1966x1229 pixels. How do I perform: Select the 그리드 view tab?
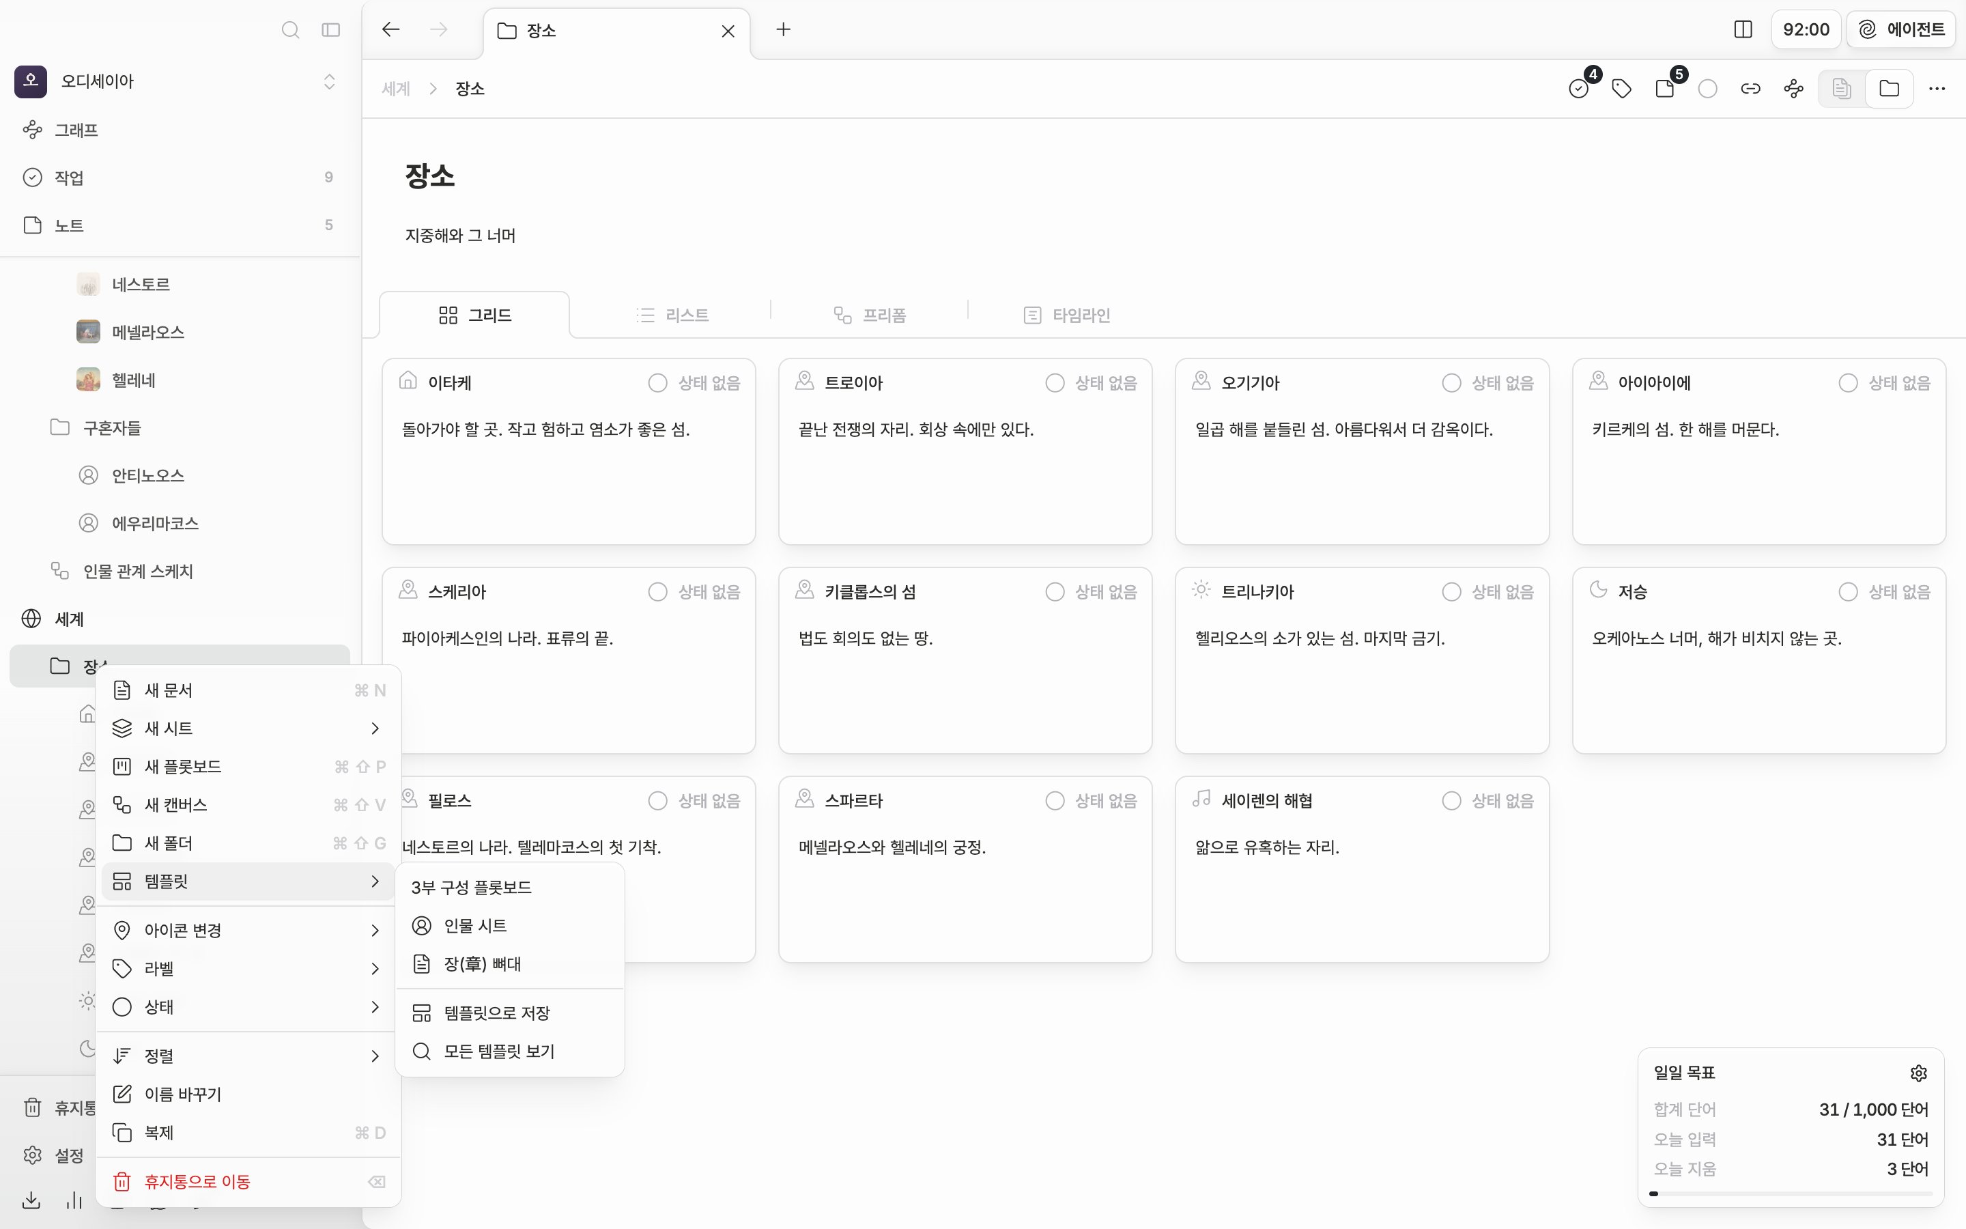(474, 315)
